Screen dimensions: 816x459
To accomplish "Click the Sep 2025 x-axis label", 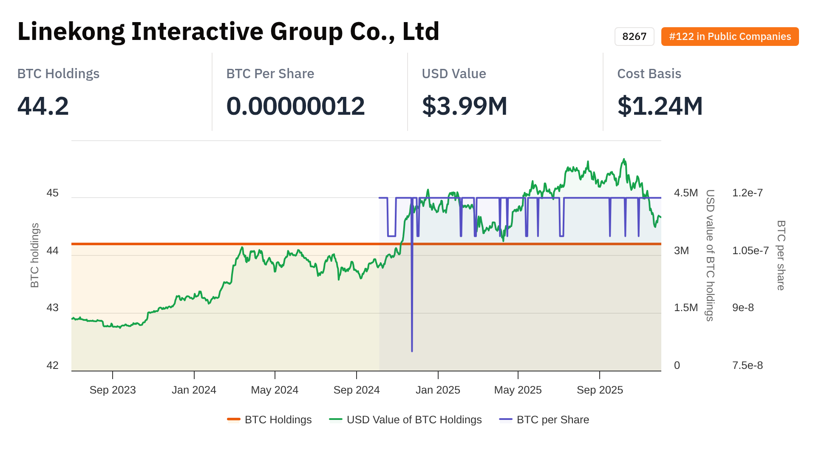I will pyautogui.click(x=600, y=390).
